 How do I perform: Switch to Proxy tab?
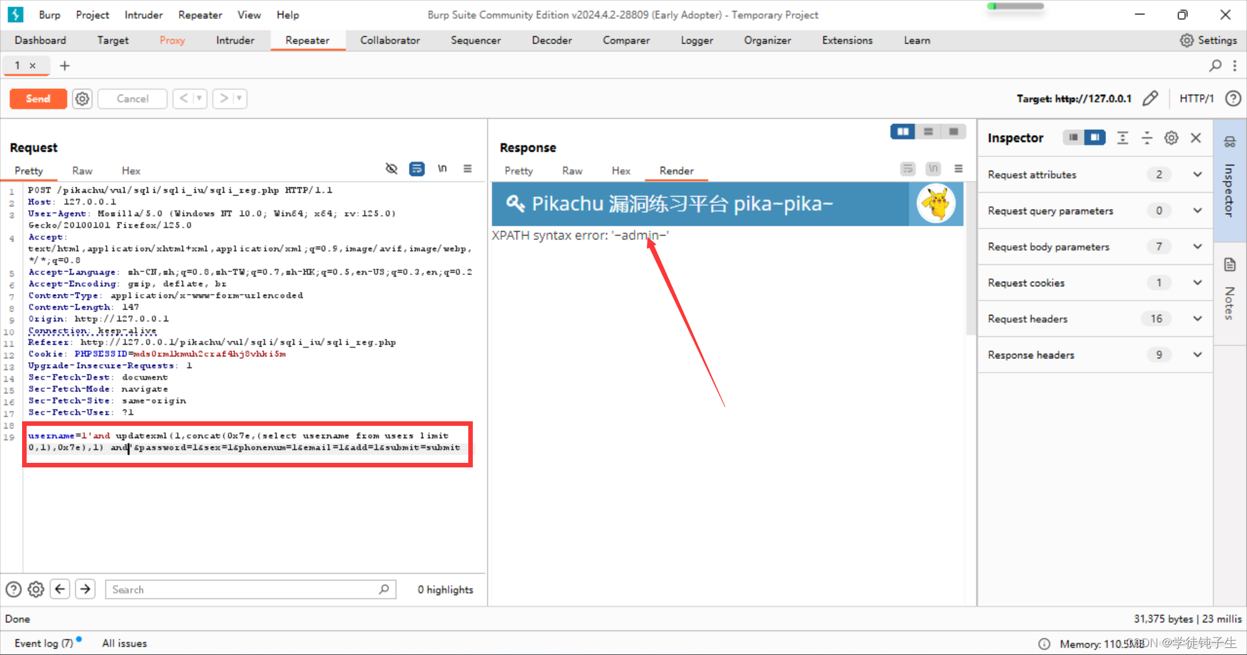172,40
